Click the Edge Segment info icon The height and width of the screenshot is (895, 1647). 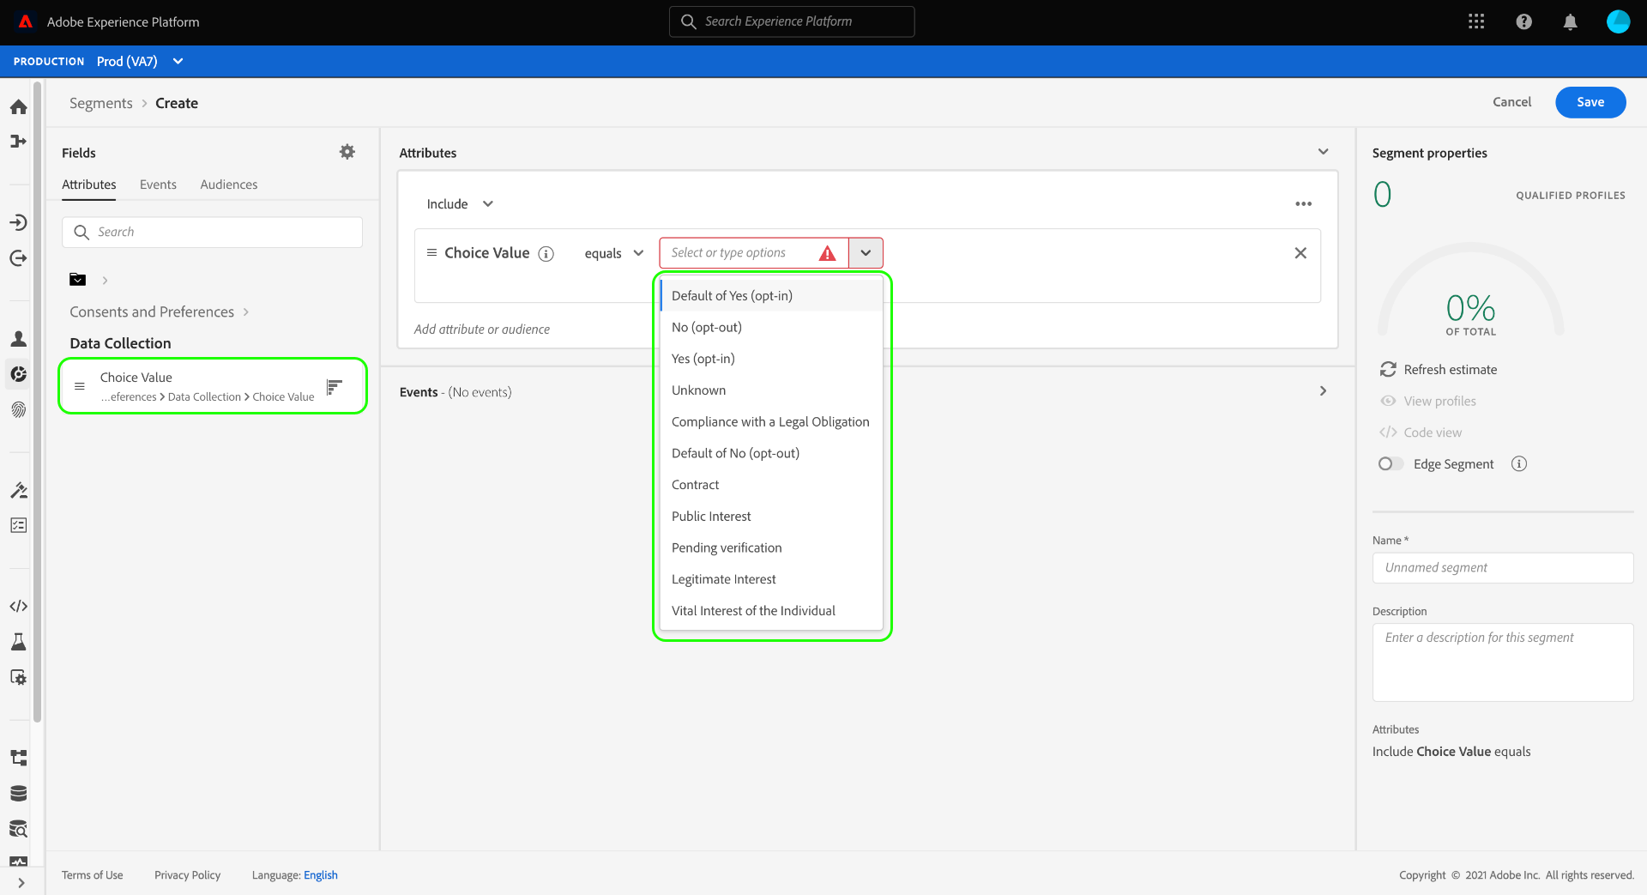[x=1519, y=464]
